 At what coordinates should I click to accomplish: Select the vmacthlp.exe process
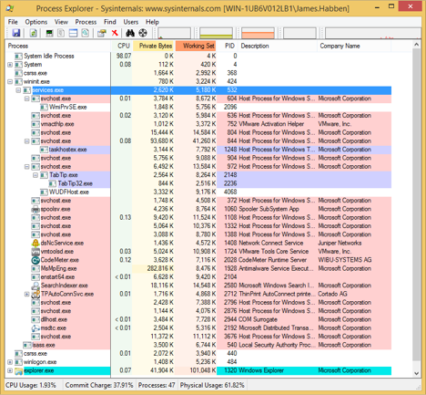pyautogui.click(x=198, y=124)
